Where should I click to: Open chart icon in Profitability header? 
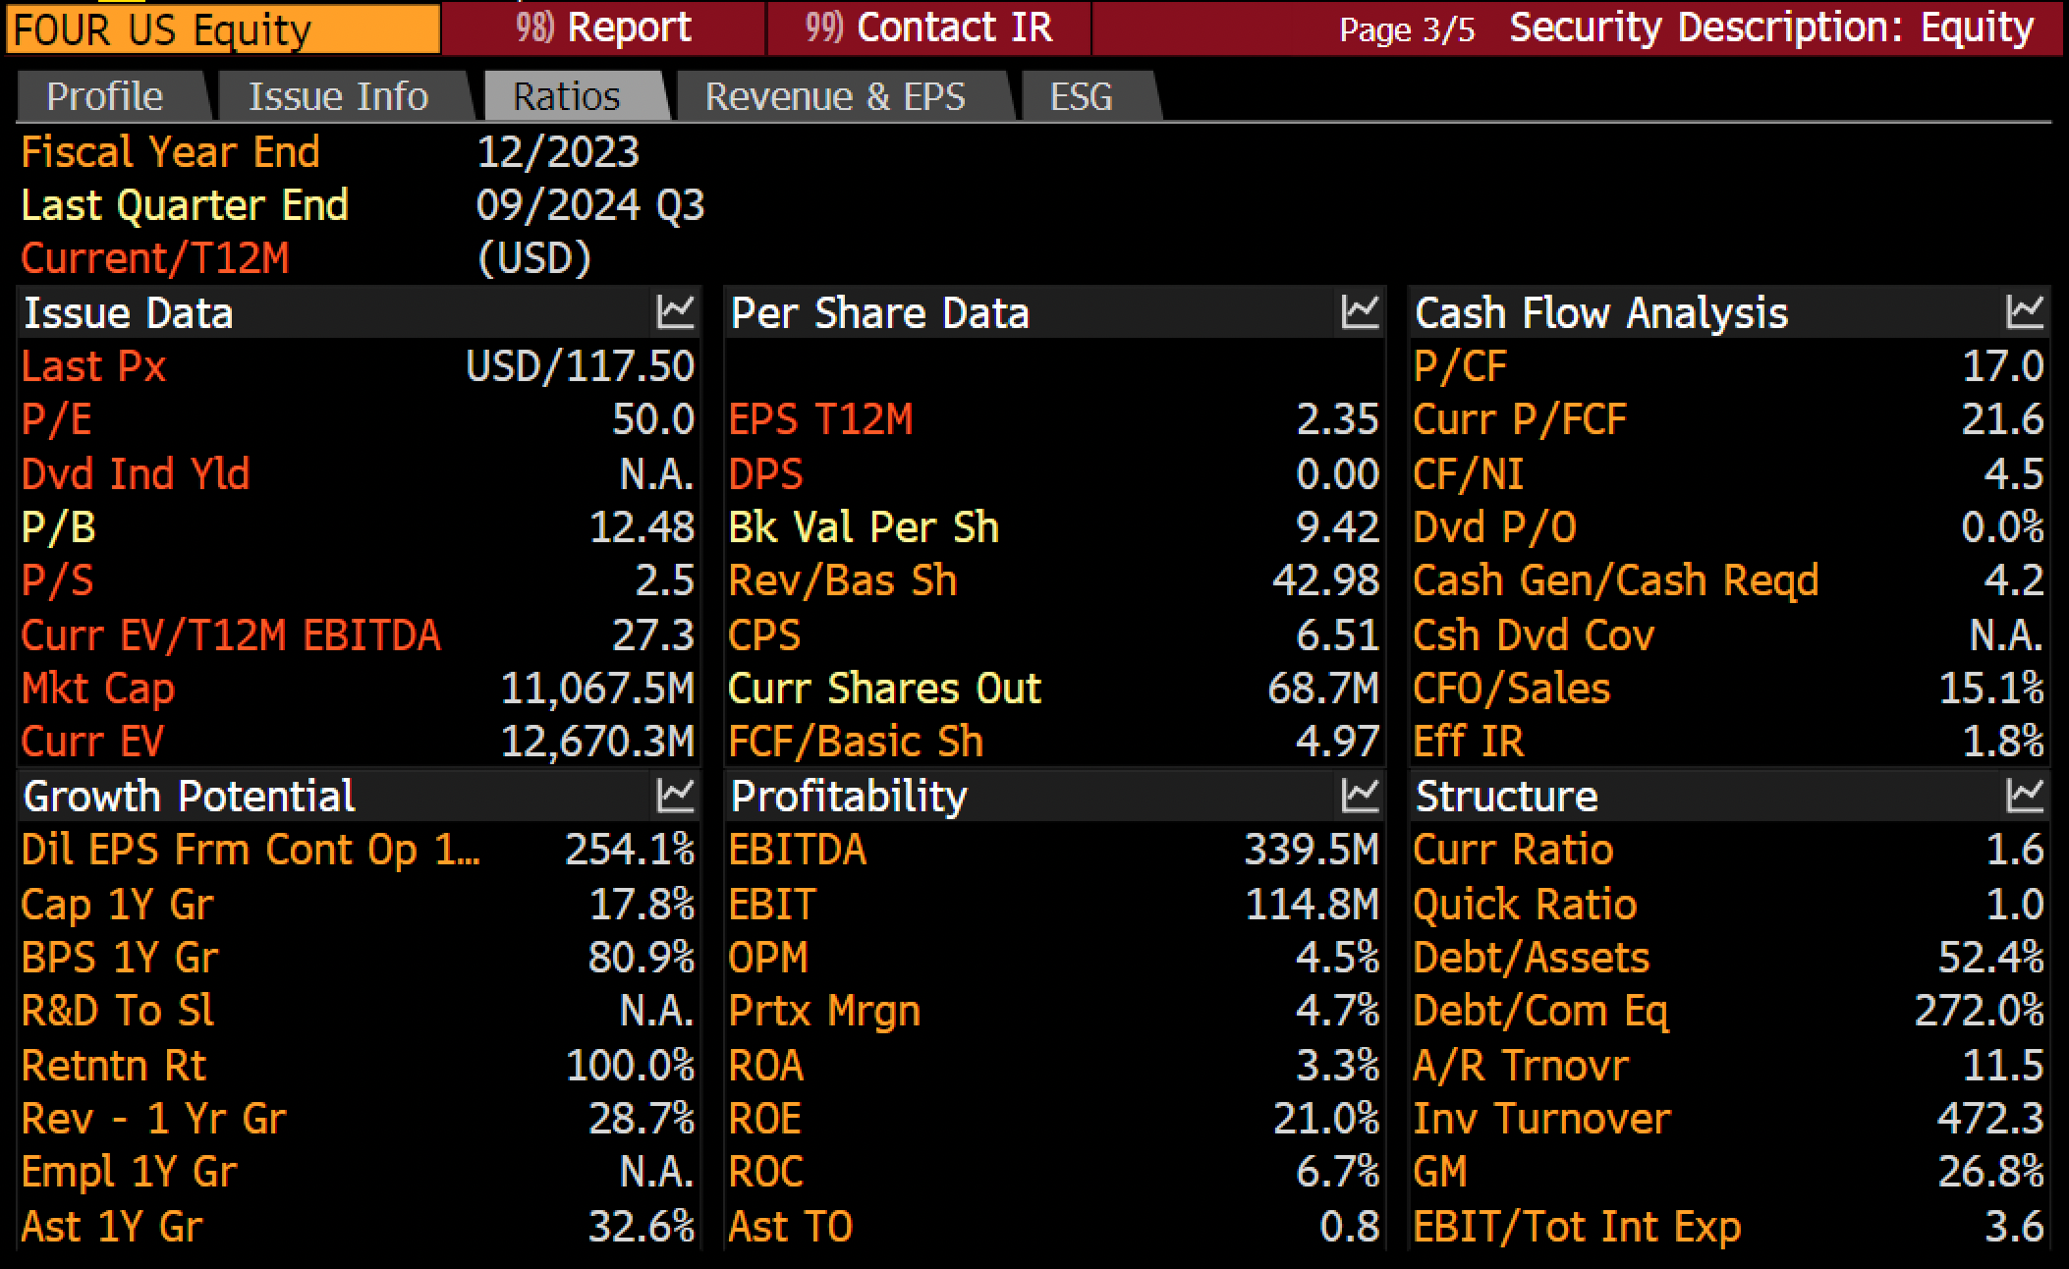coord(1360,796)
